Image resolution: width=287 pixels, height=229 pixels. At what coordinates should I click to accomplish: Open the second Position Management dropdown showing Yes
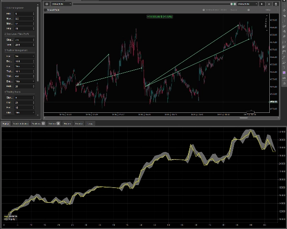pyautogui.click(x=24, y=66)
